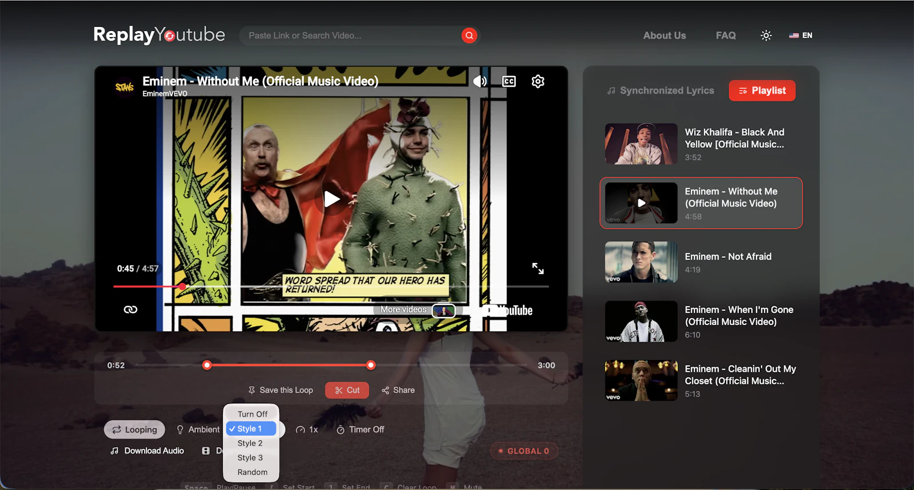Viewport: 914px width, 490px height.
Task: Click the When I'm Gone title text
Action: point(739,315)
